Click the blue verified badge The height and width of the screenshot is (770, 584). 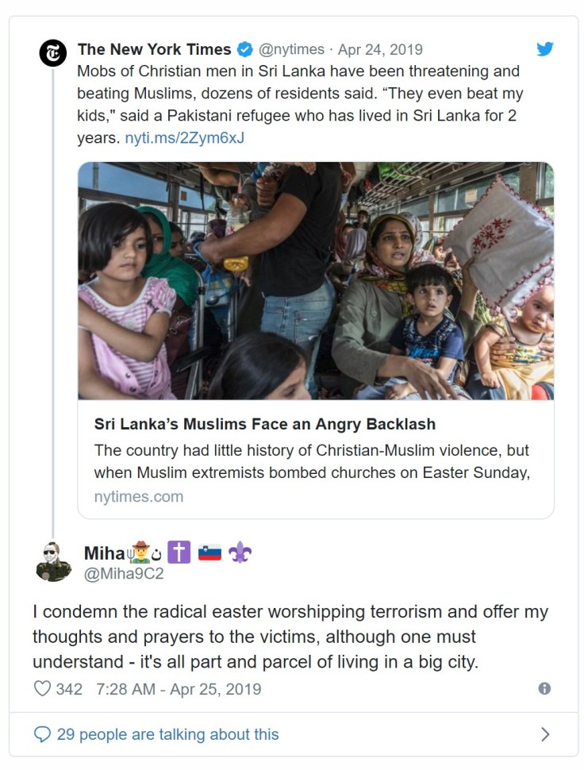pos(244,50)
